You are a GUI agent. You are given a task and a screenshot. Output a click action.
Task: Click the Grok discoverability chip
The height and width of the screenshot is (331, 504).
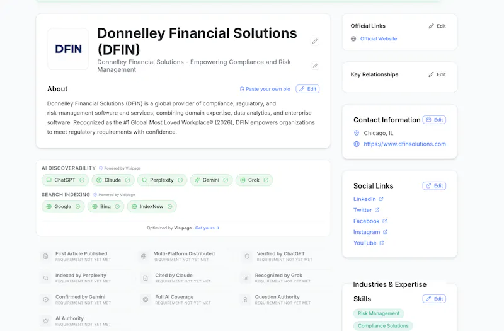pos(255,180)
